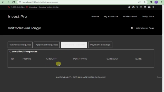Click the GATEWAY column header
The height and width of the screenshot is (92, 164).
(112, 59)
